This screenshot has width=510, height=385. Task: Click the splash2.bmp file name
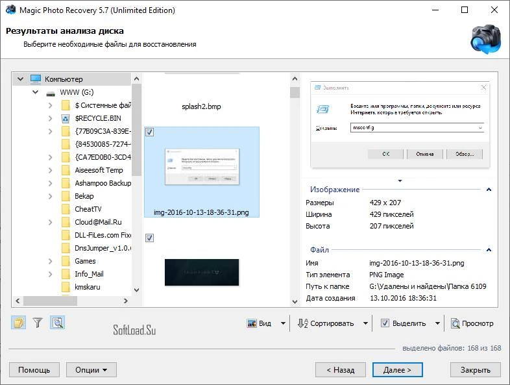(x=201, y=106)
